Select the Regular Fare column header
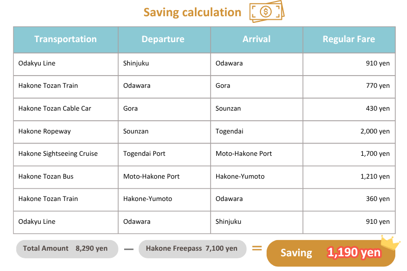407x271 pixels. coord(348,40)
